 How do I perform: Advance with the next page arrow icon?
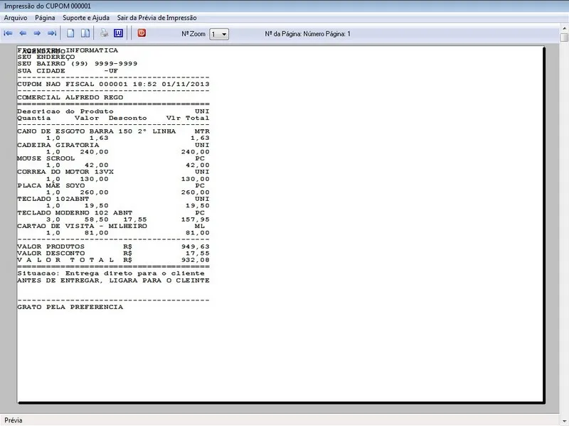coord(37,33)
